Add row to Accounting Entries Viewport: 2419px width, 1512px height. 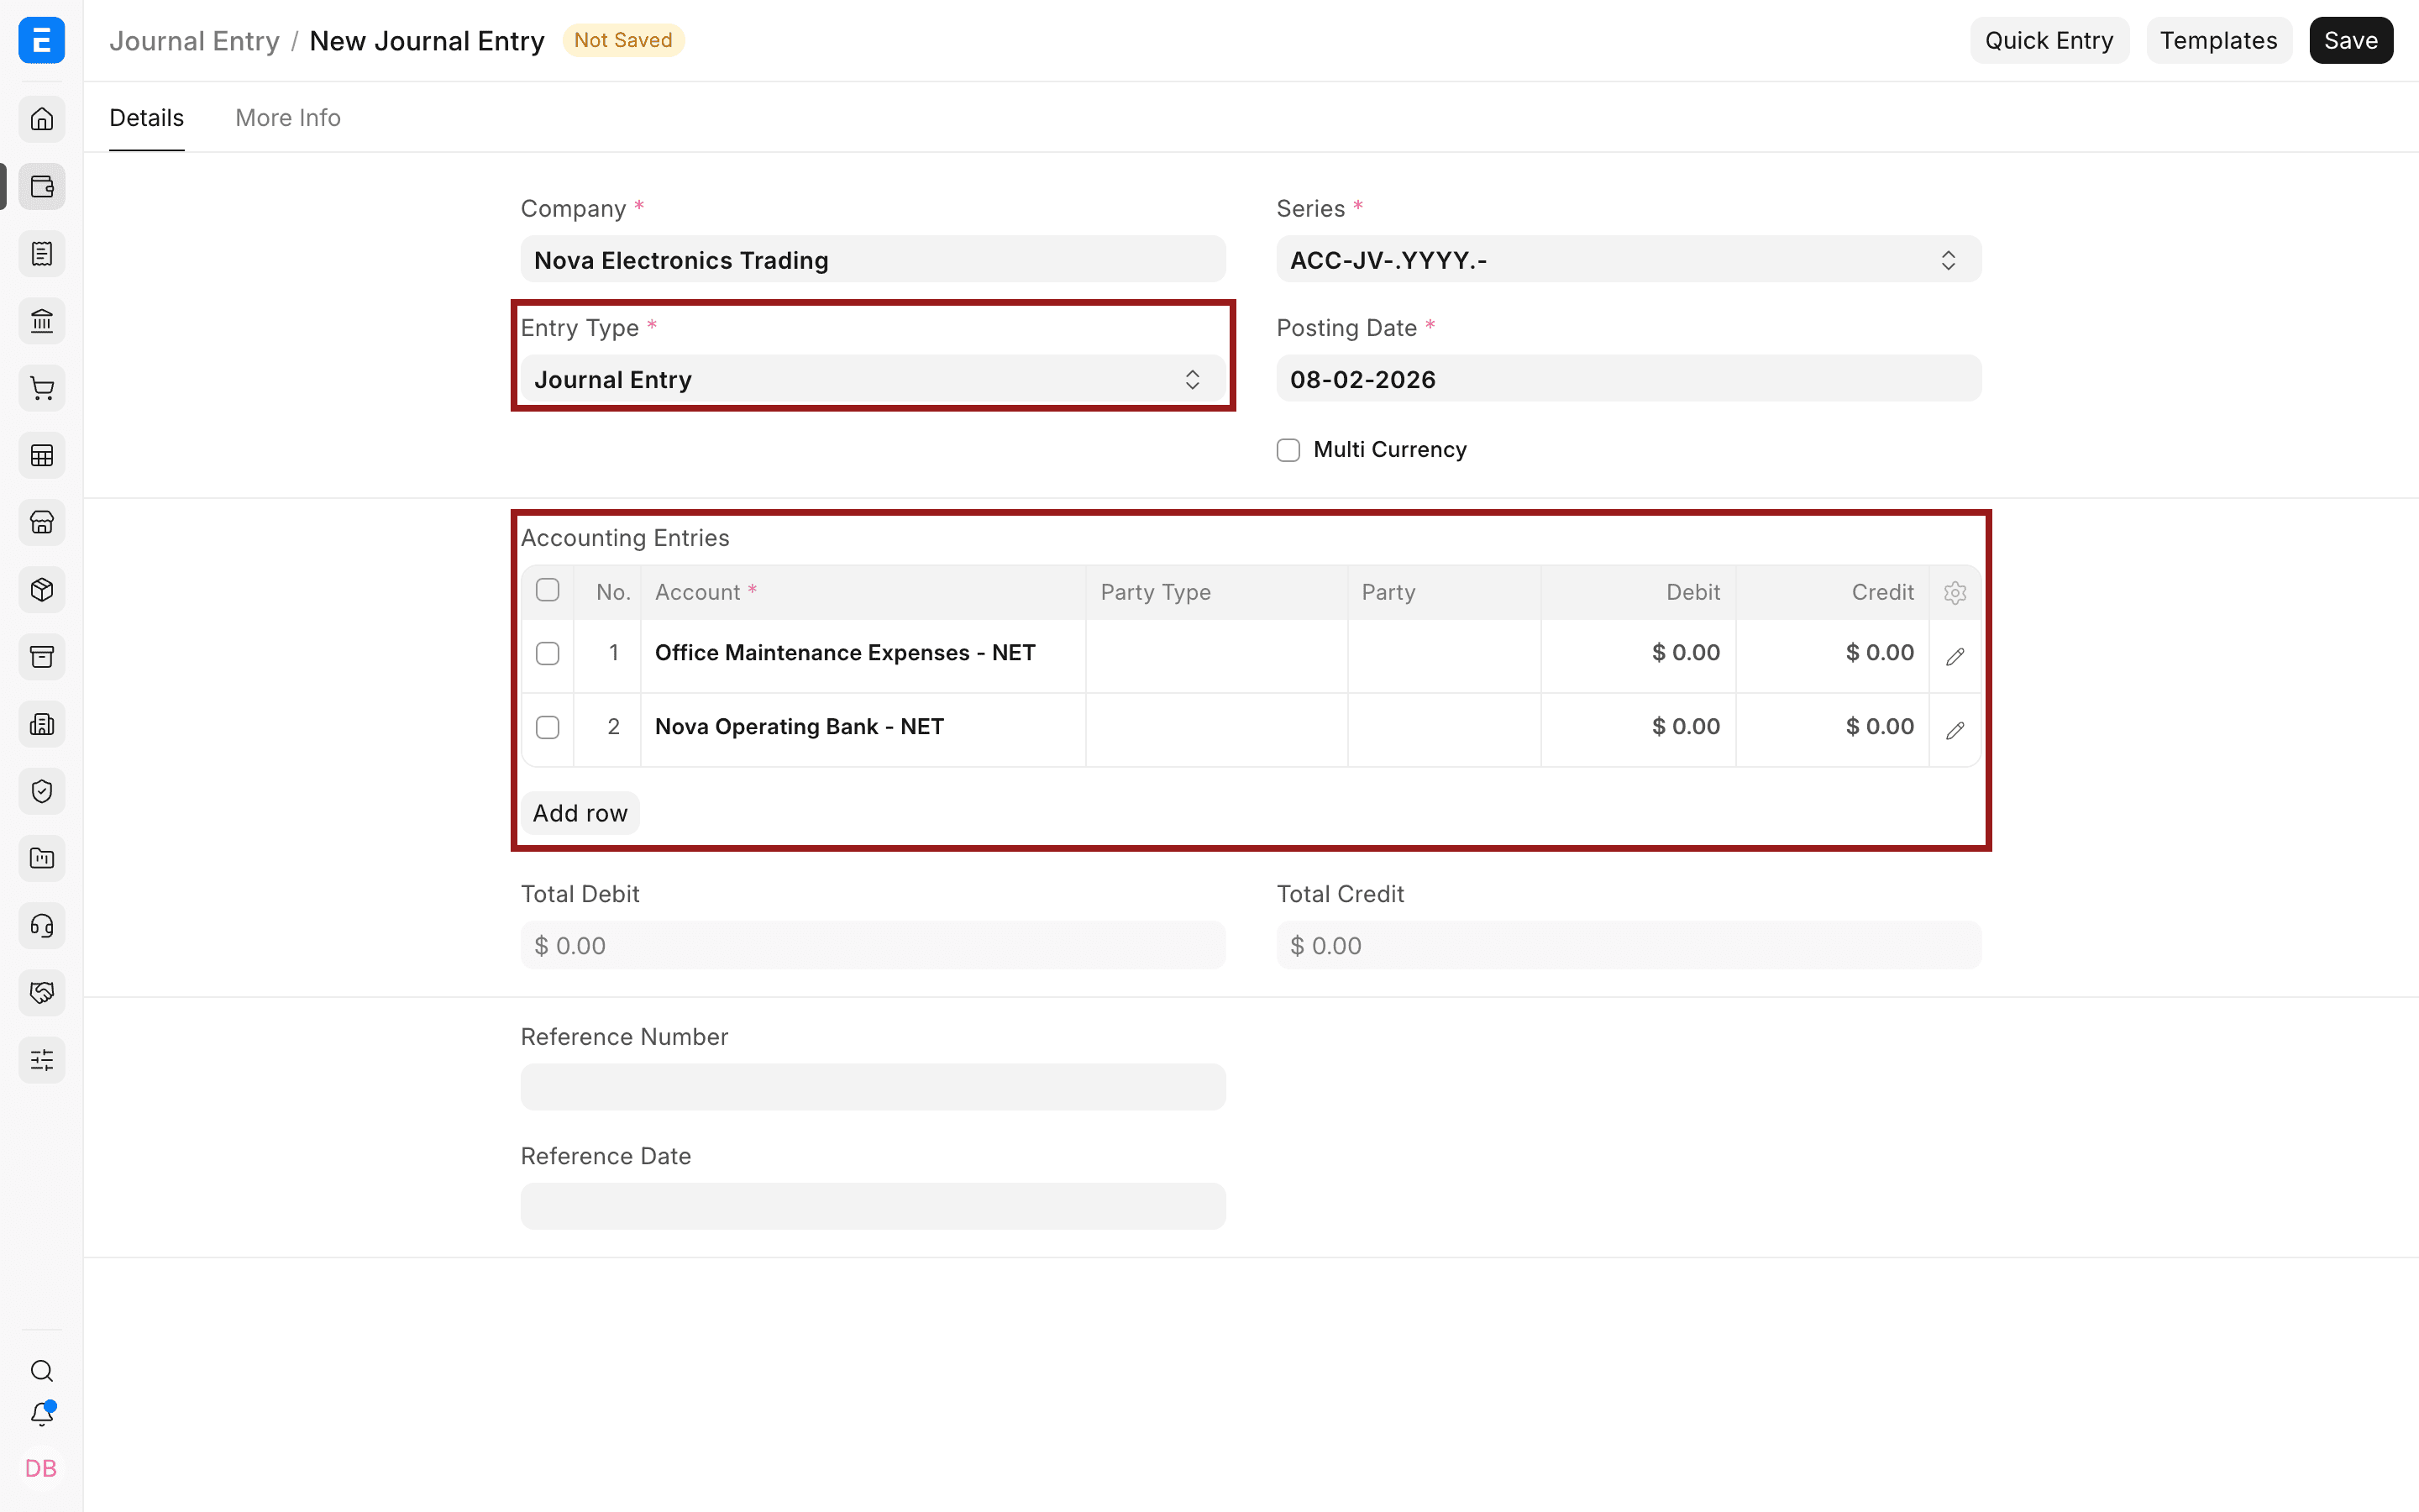pyautogui.click(x=580, y=813)
